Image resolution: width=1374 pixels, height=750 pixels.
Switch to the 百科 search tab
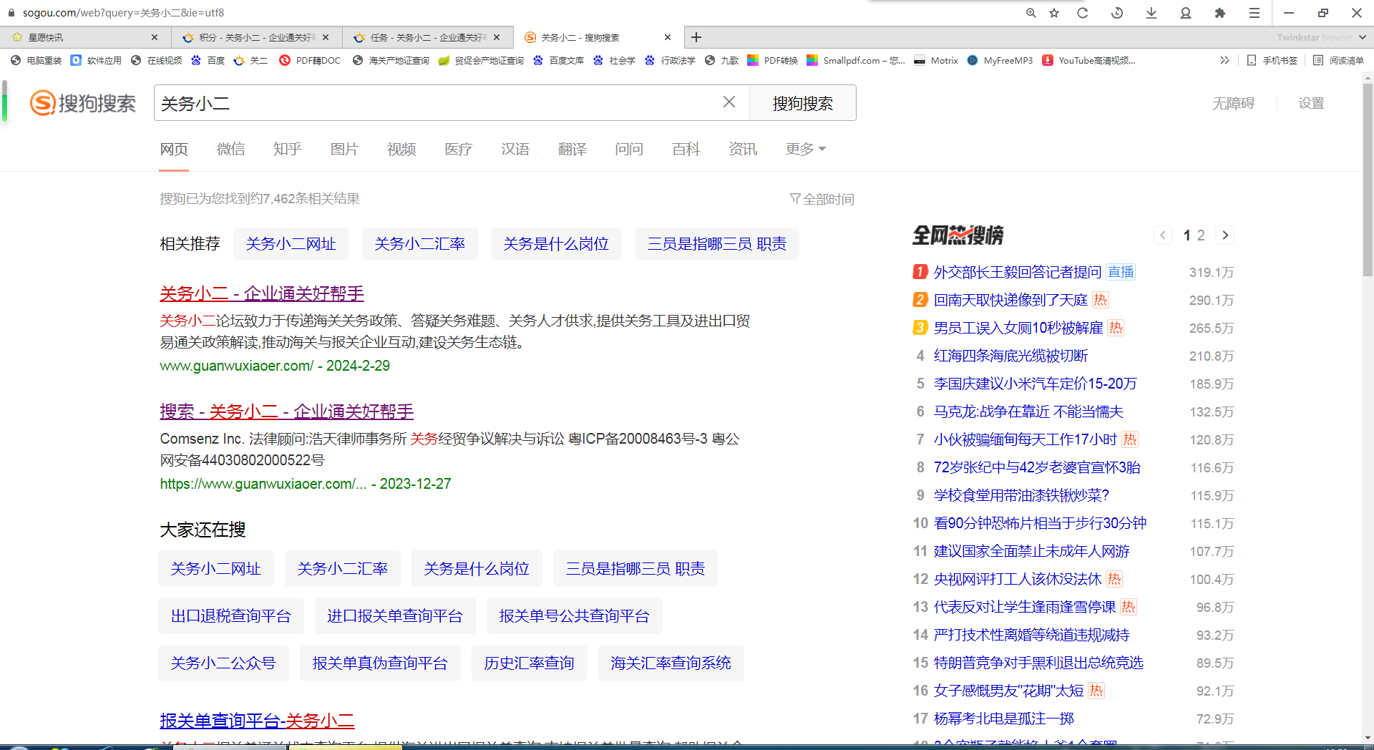click(686, 149)
